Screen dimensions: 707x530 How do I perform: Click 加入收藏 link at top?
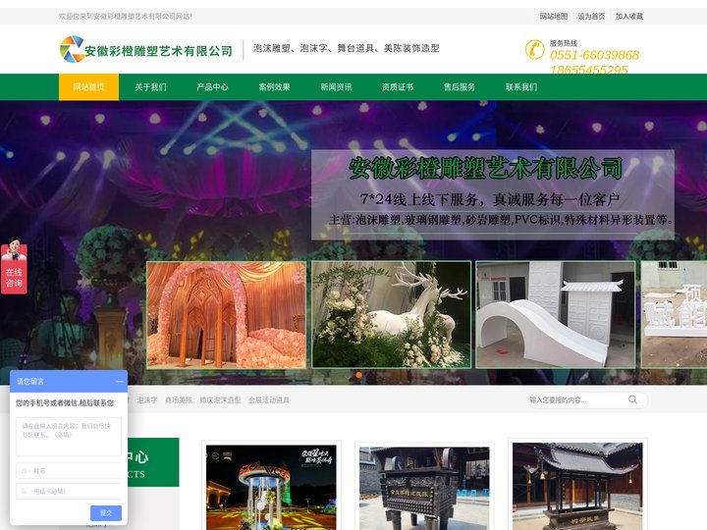coord(629,17)
